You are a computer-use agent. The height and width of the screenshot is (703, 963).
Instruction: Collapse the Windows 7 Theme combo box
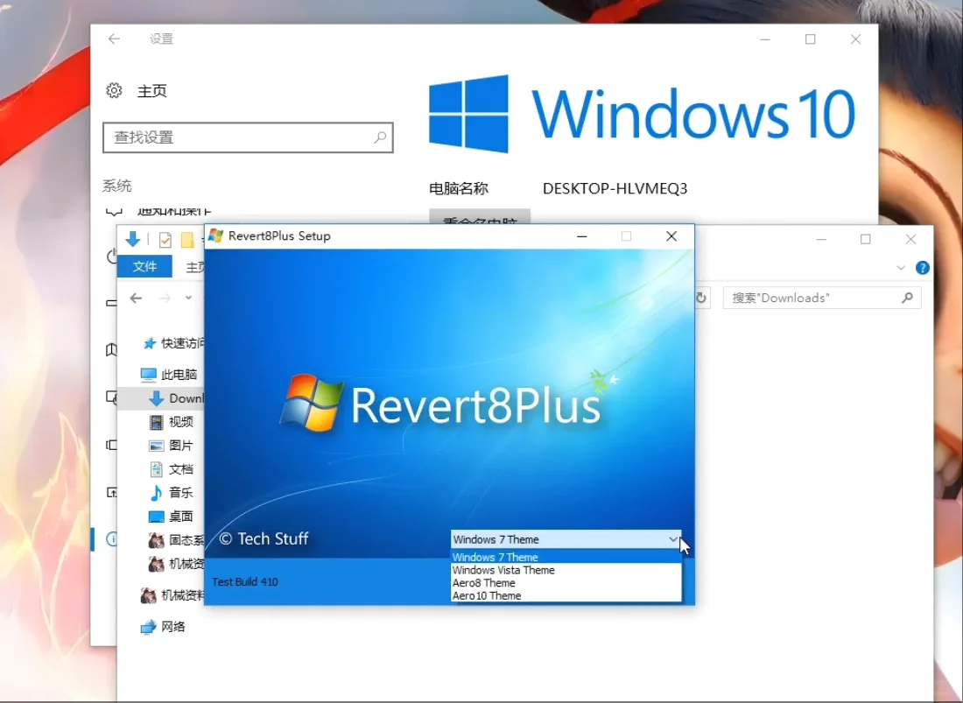click(x=672, y=539)
